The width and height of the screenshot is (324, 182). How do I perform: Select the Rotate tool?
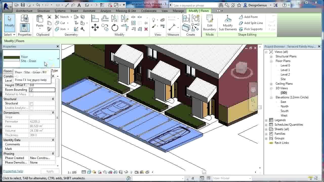(x=115, y=28)
